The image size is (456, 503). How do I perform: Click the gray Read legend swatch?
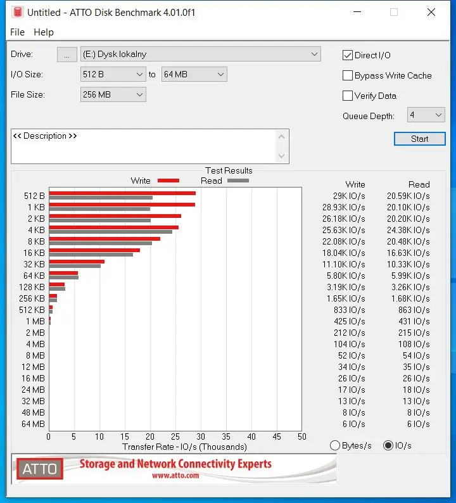238,181
